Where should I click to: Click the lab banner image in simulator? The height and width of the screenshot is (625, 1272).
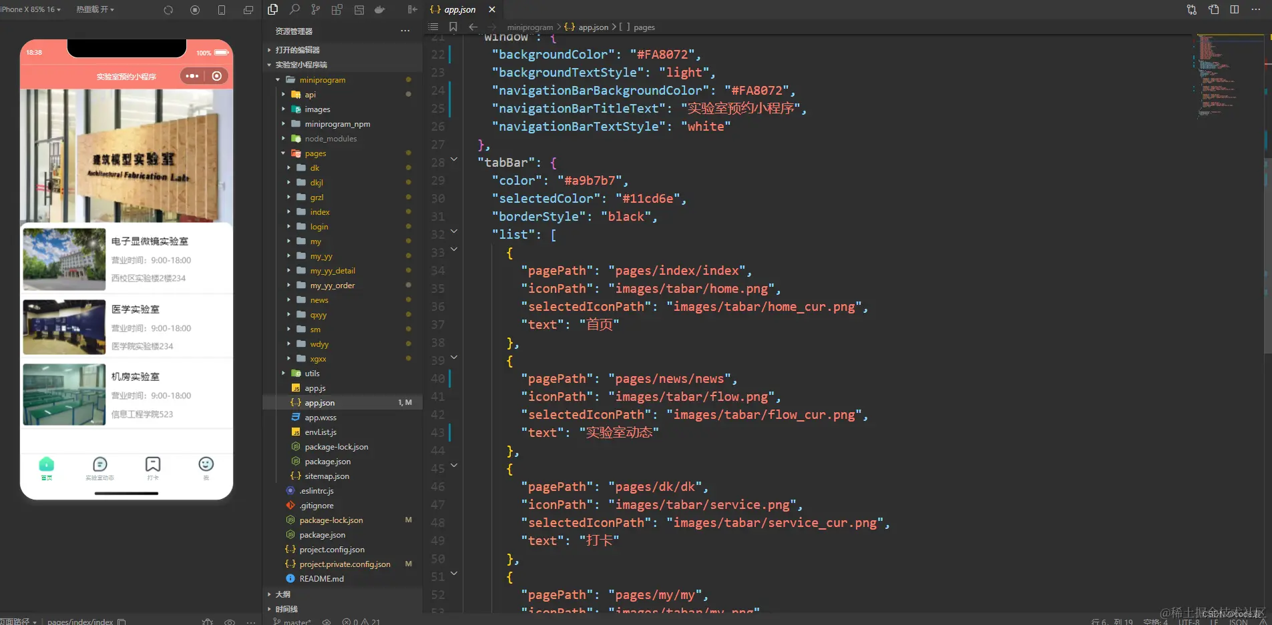coord(127,156)
